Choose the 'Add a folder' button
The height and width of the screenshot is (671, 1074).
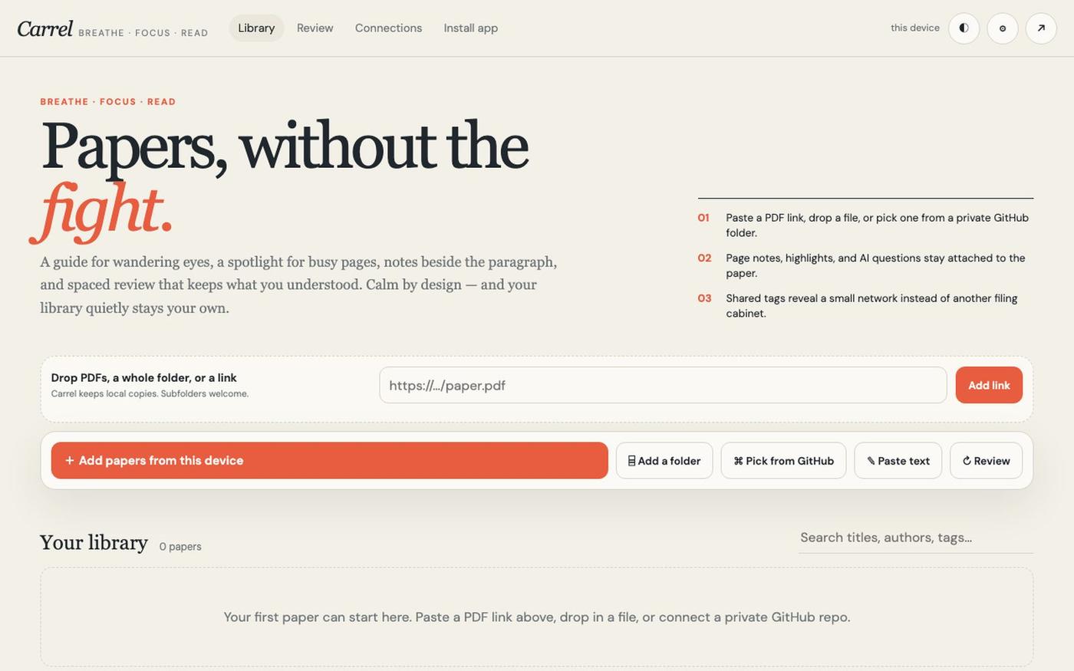664,461
